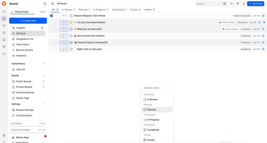Click the New Post button
This screenshot has height=143, width=267.
point(256,4)
